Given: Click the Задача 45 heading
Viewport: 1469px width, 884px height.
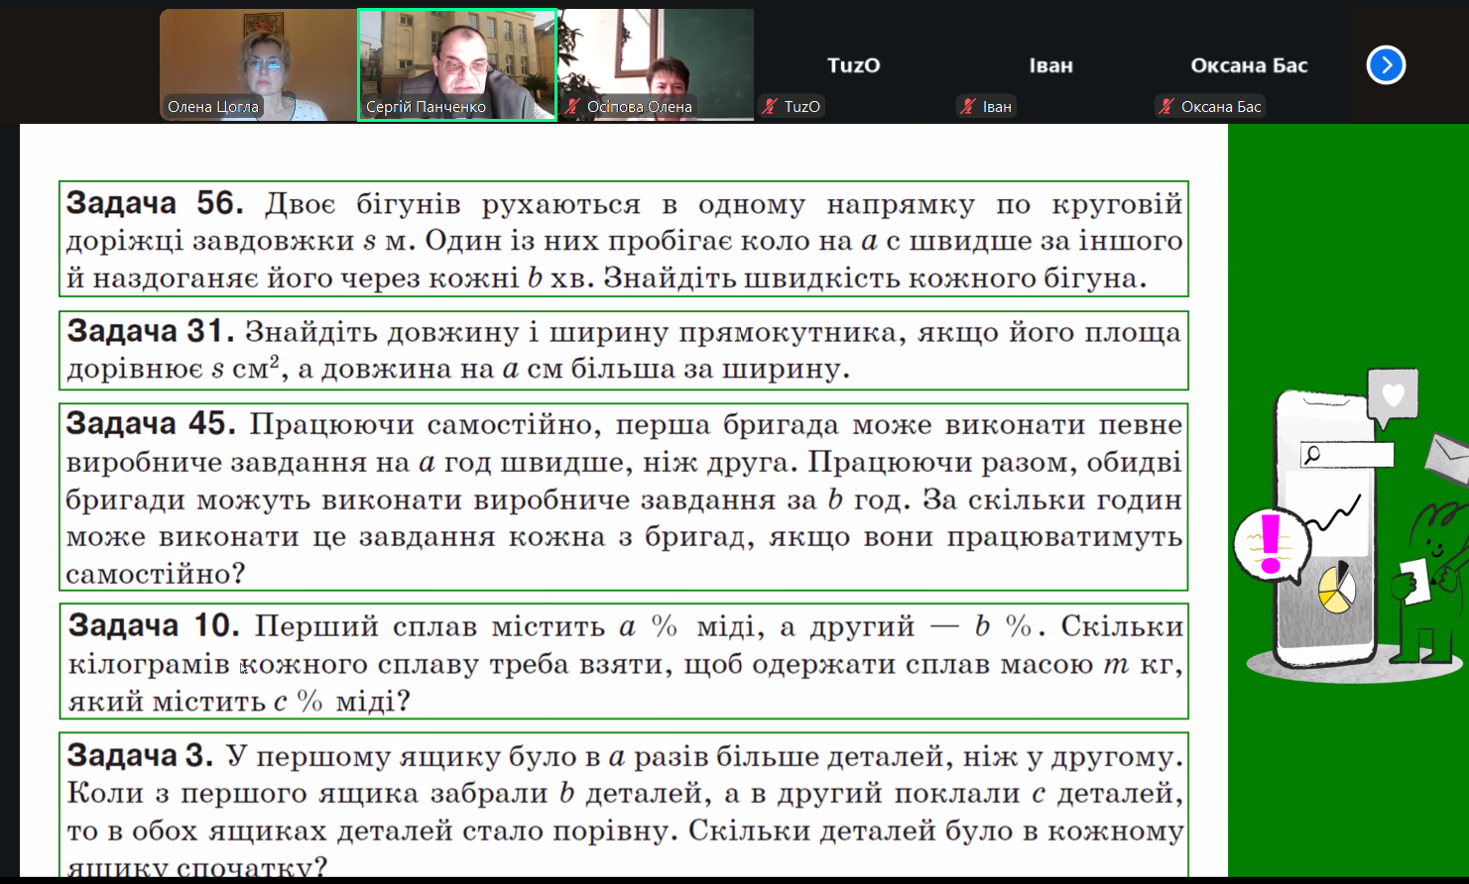Looking at the screenshot, I should click(x=151, y=424).
